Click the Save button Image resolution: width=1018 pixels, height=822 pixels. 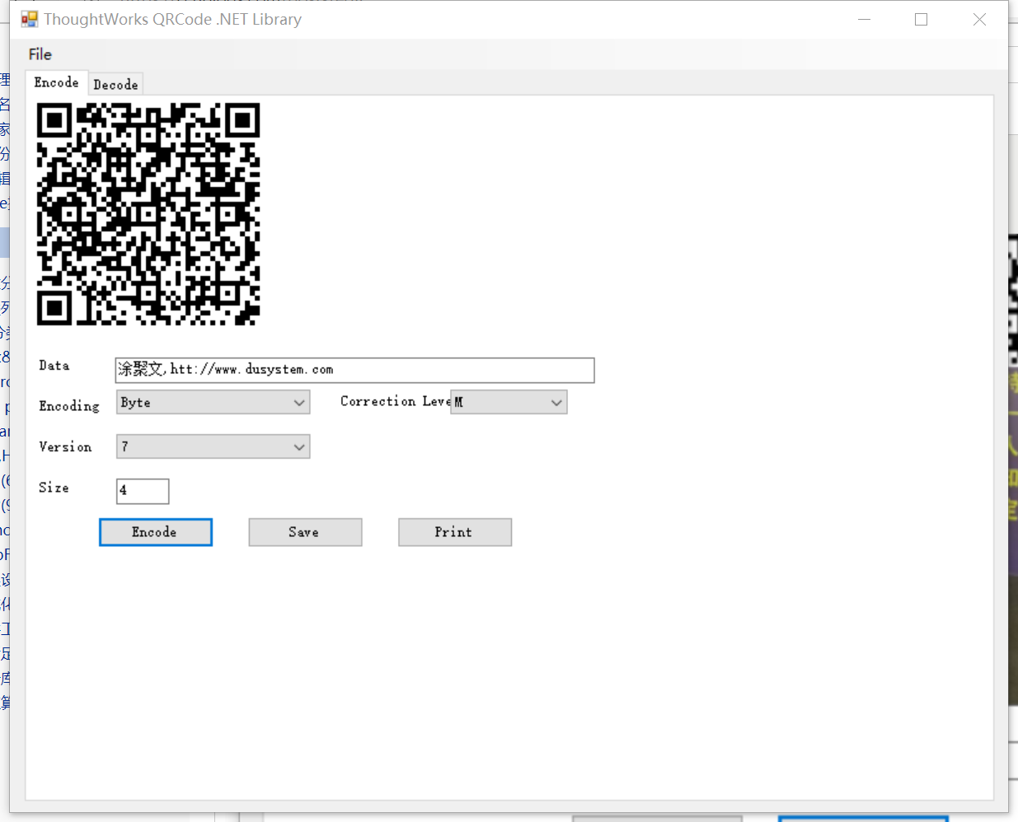click(305, 532)
